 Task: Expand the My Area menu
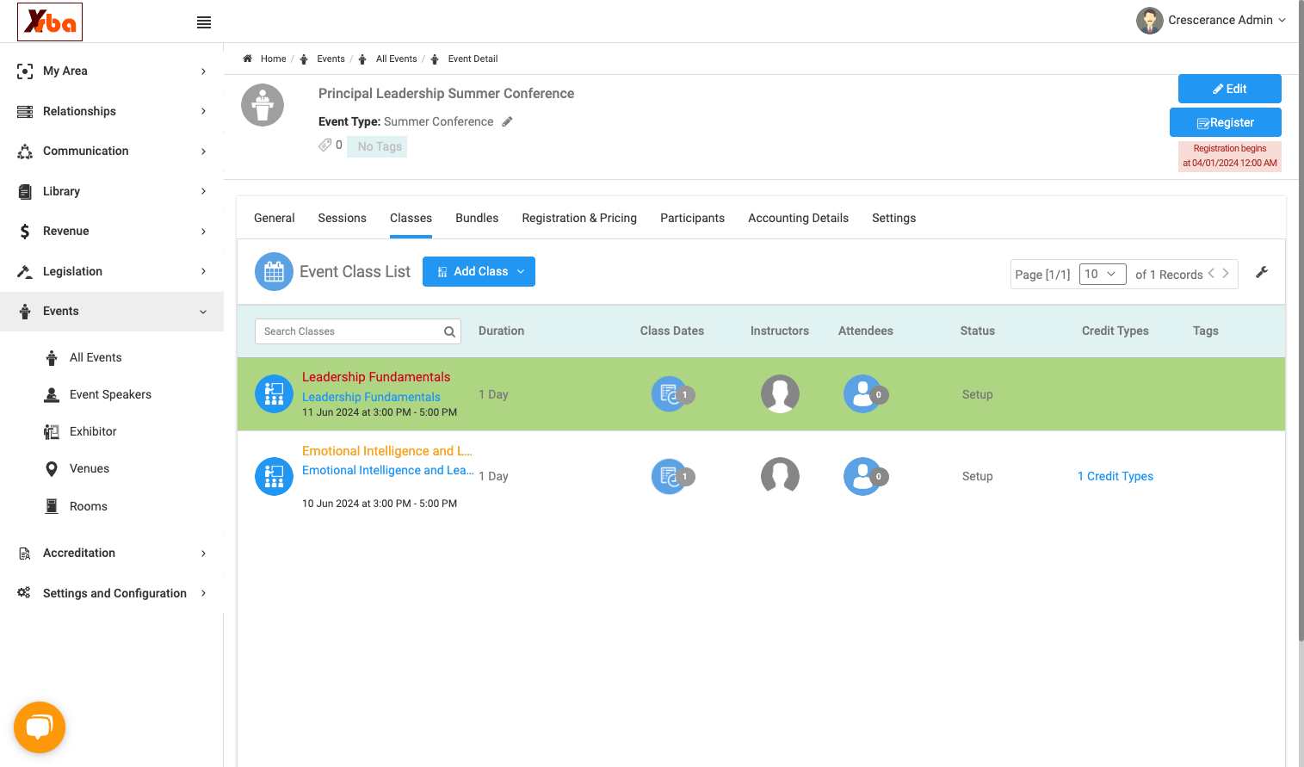112,71
